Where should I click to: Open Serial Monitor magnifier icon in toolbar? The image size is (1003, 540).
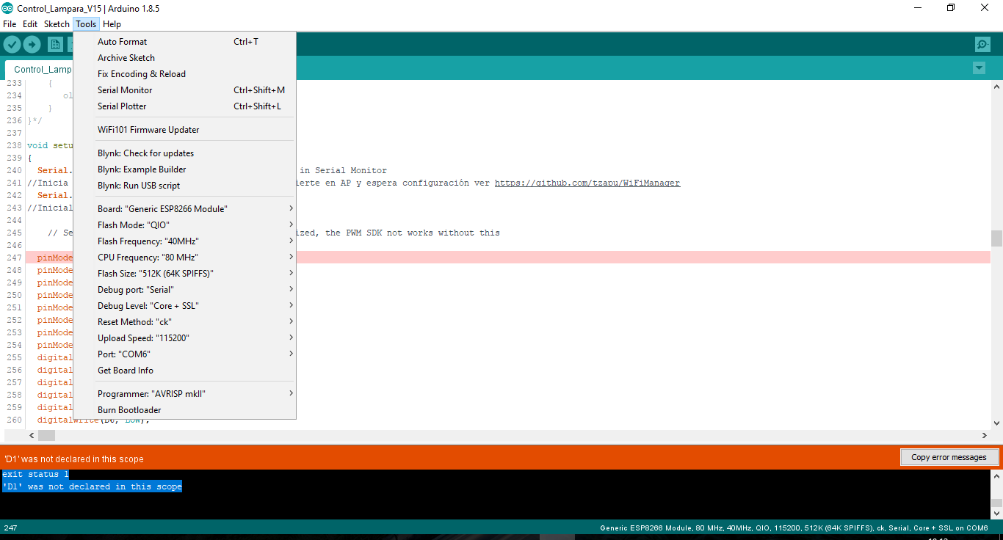point(982,45)
